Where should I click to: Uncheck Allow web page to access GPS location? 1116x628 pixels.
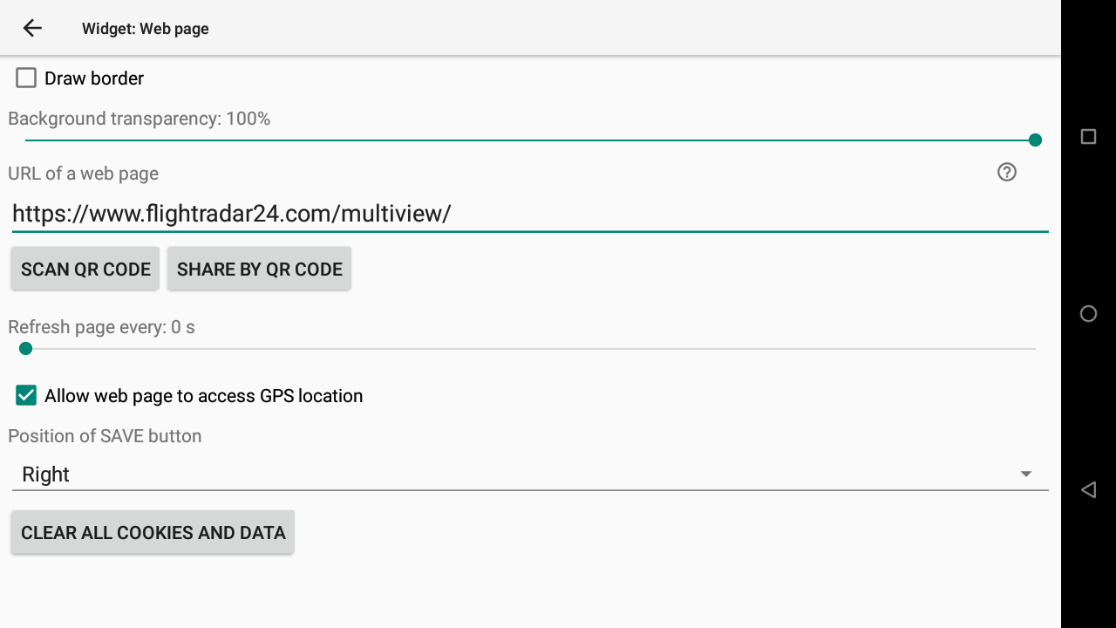coord(26,396)
